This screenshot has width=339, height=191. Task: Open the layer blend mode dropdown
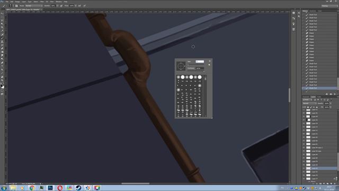[x=309, y=103]
